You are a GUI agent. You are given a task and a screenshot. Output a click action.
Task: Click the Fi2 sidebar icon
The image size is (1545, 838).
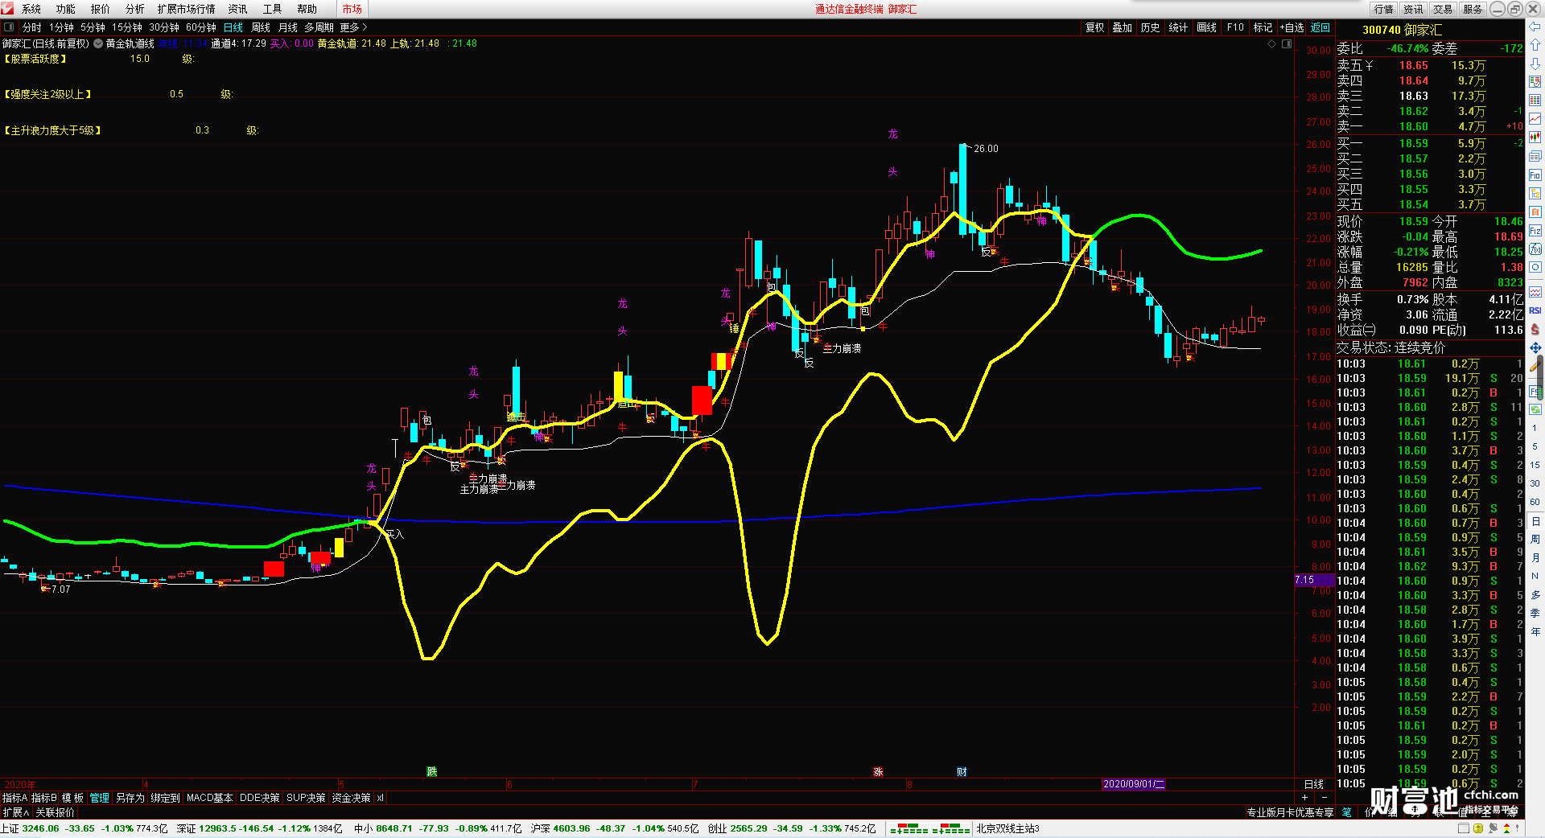coord(1535,231)
